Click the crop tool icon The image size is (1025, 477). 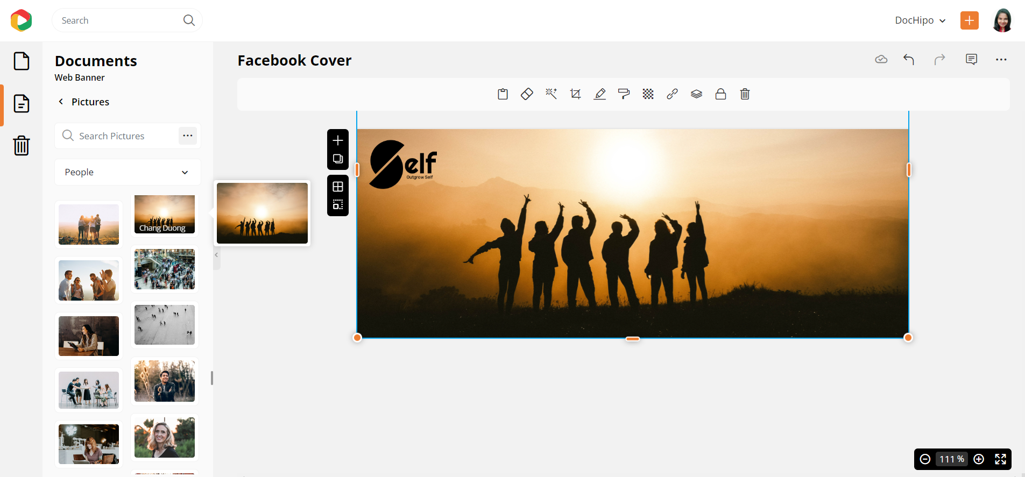(x=575, y=94)
